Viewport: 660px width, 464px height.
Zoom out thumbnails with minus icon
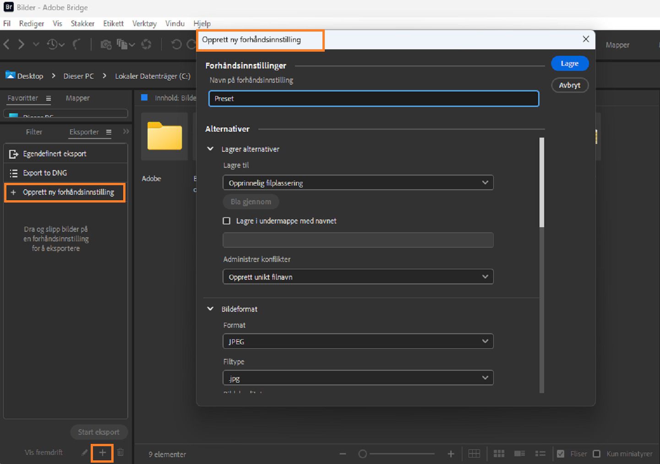pyautogui.click(x=343, y=454)
